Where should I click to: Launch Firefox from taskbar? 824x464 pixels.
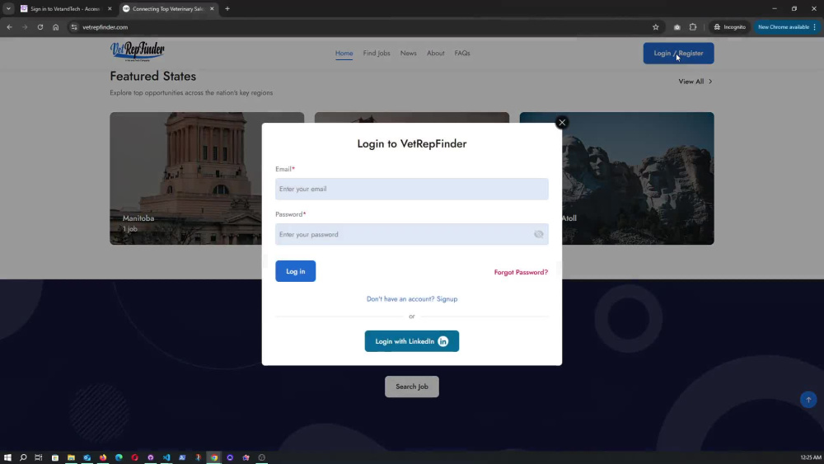tap(103, 457)
